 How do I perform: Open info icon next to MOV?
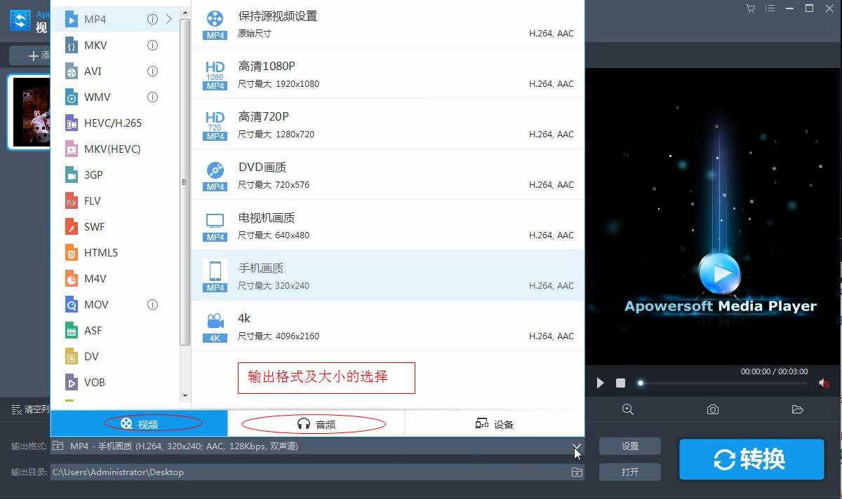click(x=152, y=304)
